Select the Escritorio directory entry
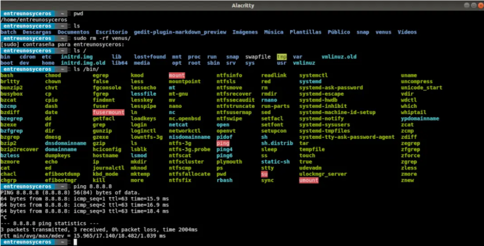This screenshot has width=484, height=246. point(112,32)
